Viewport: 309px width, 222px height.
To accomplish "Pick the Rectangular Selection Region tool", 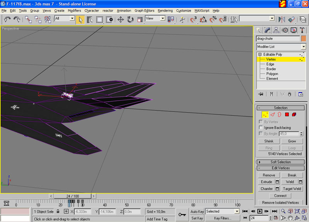I will point(99,20).
